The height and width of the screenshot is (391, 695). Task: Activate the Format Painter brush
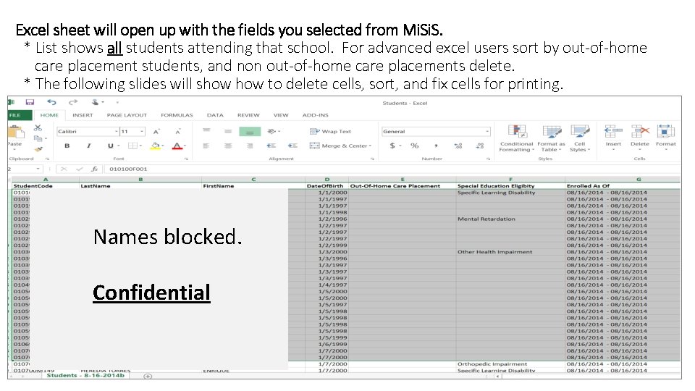[38, 149]
